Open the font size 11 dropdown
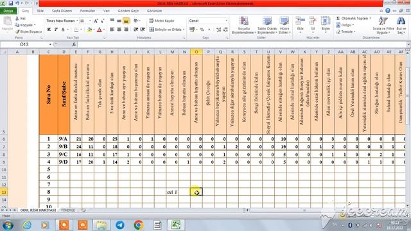The width and height of the screenshot is (411, 231). pos(90,21)
